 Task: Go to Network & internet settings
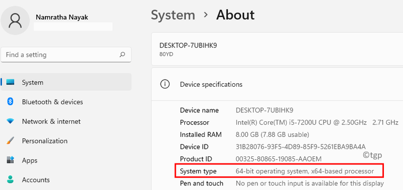(66, 121)
